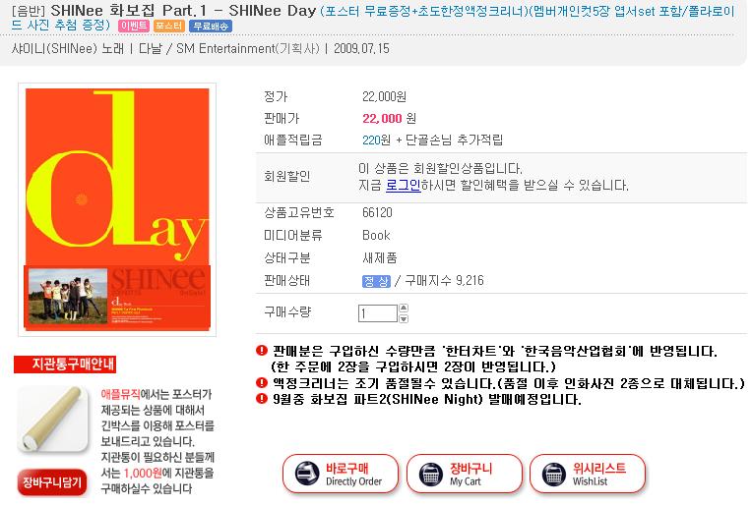Click the credit card icon on Directly Order

click(x=307, y=474)
